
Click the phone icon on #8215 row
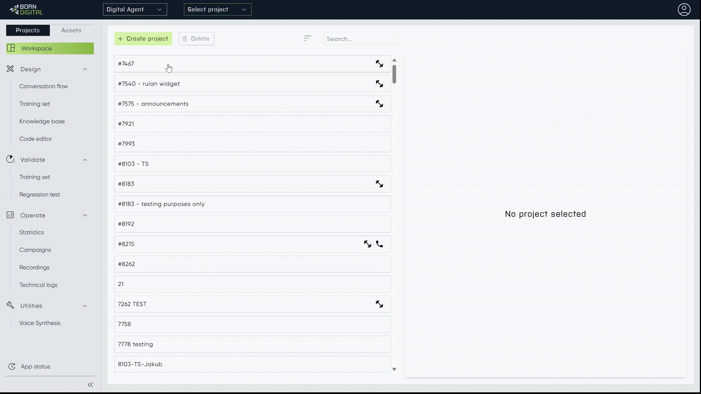[379, 244]
